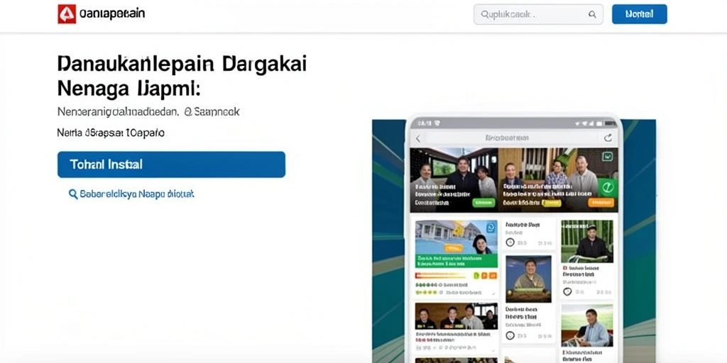Click the "Tohanl Instal" blue button

point(171,164)
